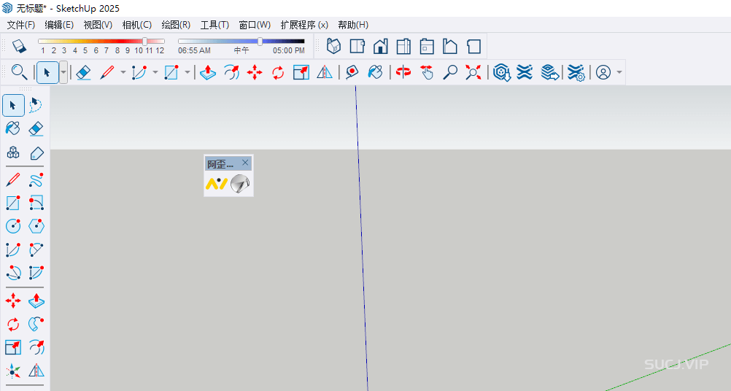This screenshot has height=391, width=731.
Task: Expand the Select tool dropdown arrow
Action: coord(63,72)
